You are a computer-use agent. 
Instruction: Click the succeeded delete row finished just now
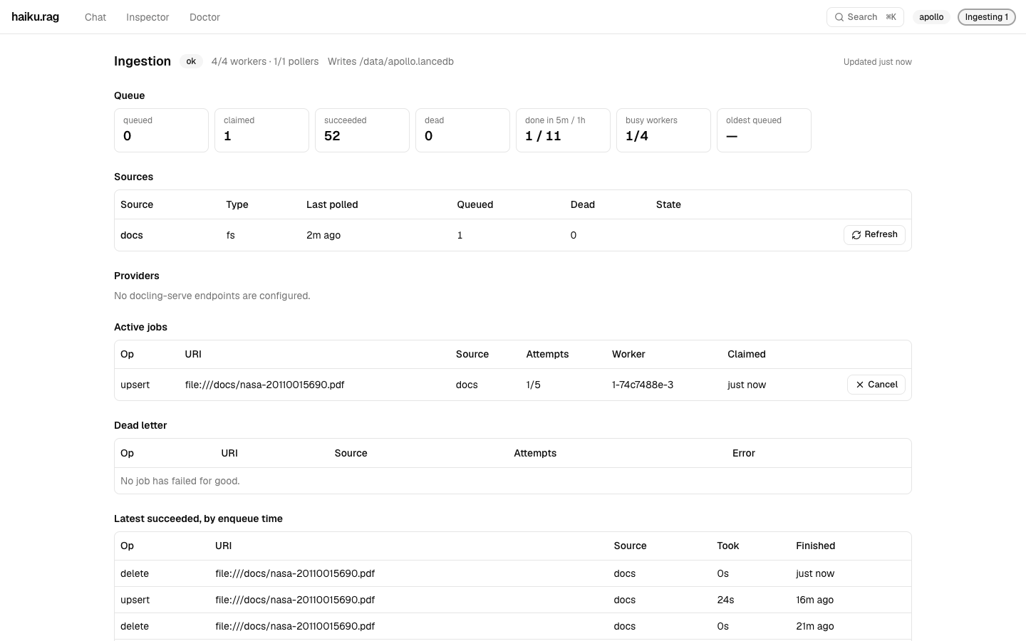click(513, 573)
